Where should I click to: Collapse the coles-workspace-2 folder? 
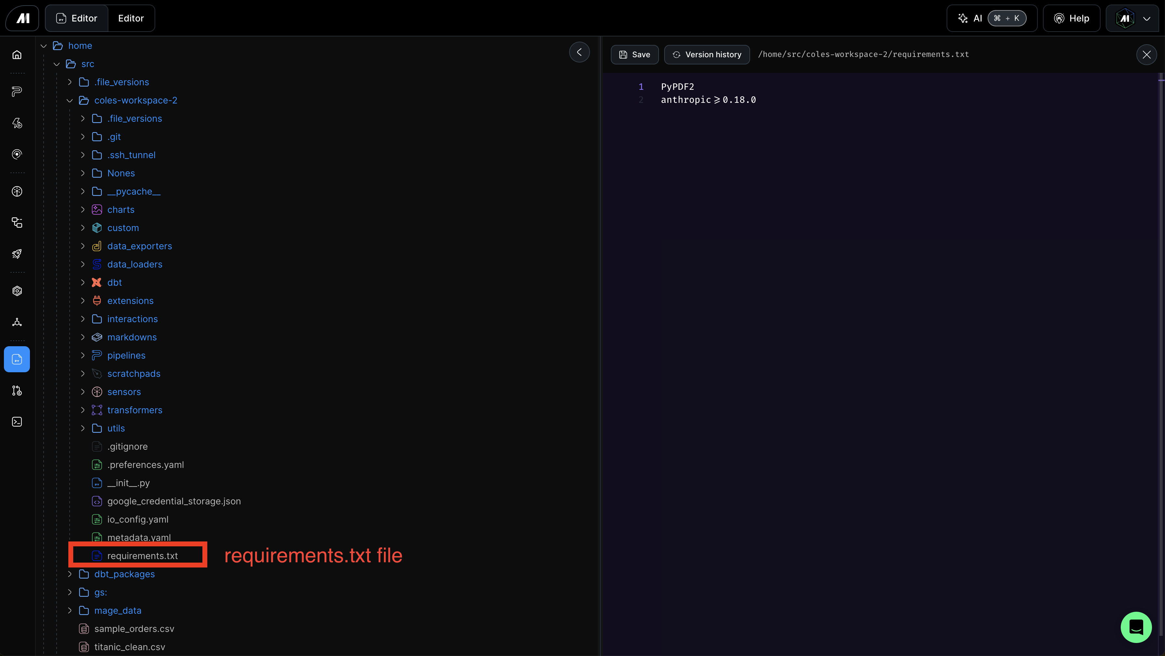70,100
